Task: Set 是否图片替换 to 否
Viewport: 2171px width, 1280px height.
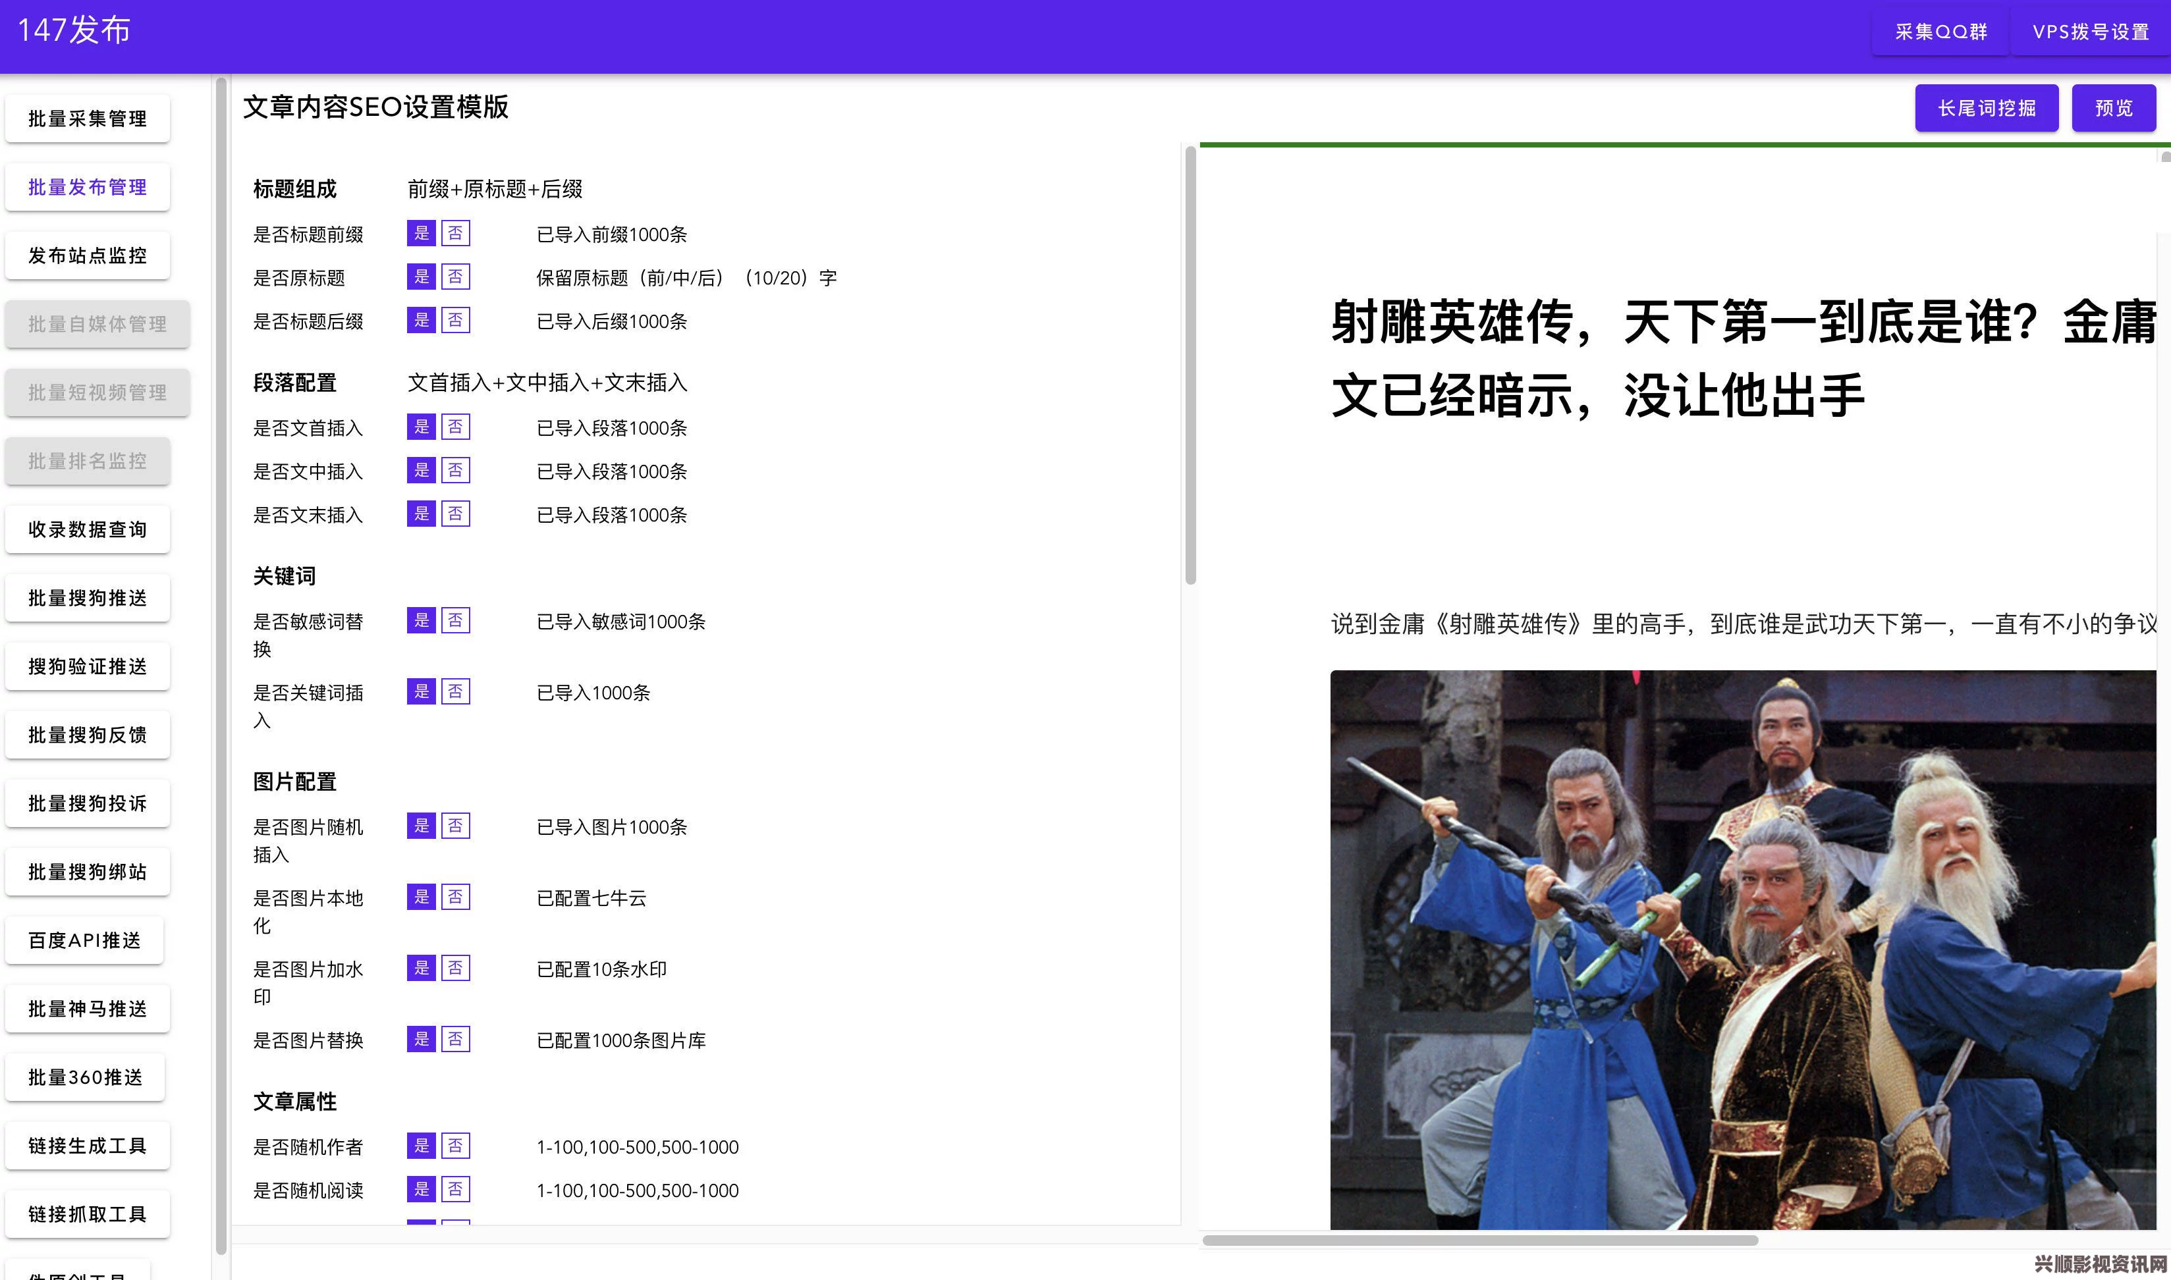Action: pyautogui.click(x=456, y=1040)
